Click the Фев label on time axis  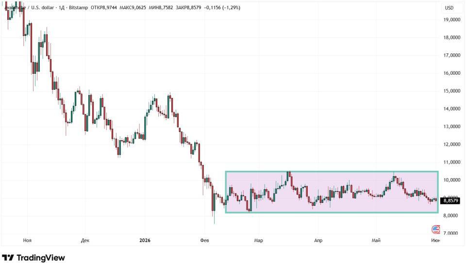pos(204,240)
